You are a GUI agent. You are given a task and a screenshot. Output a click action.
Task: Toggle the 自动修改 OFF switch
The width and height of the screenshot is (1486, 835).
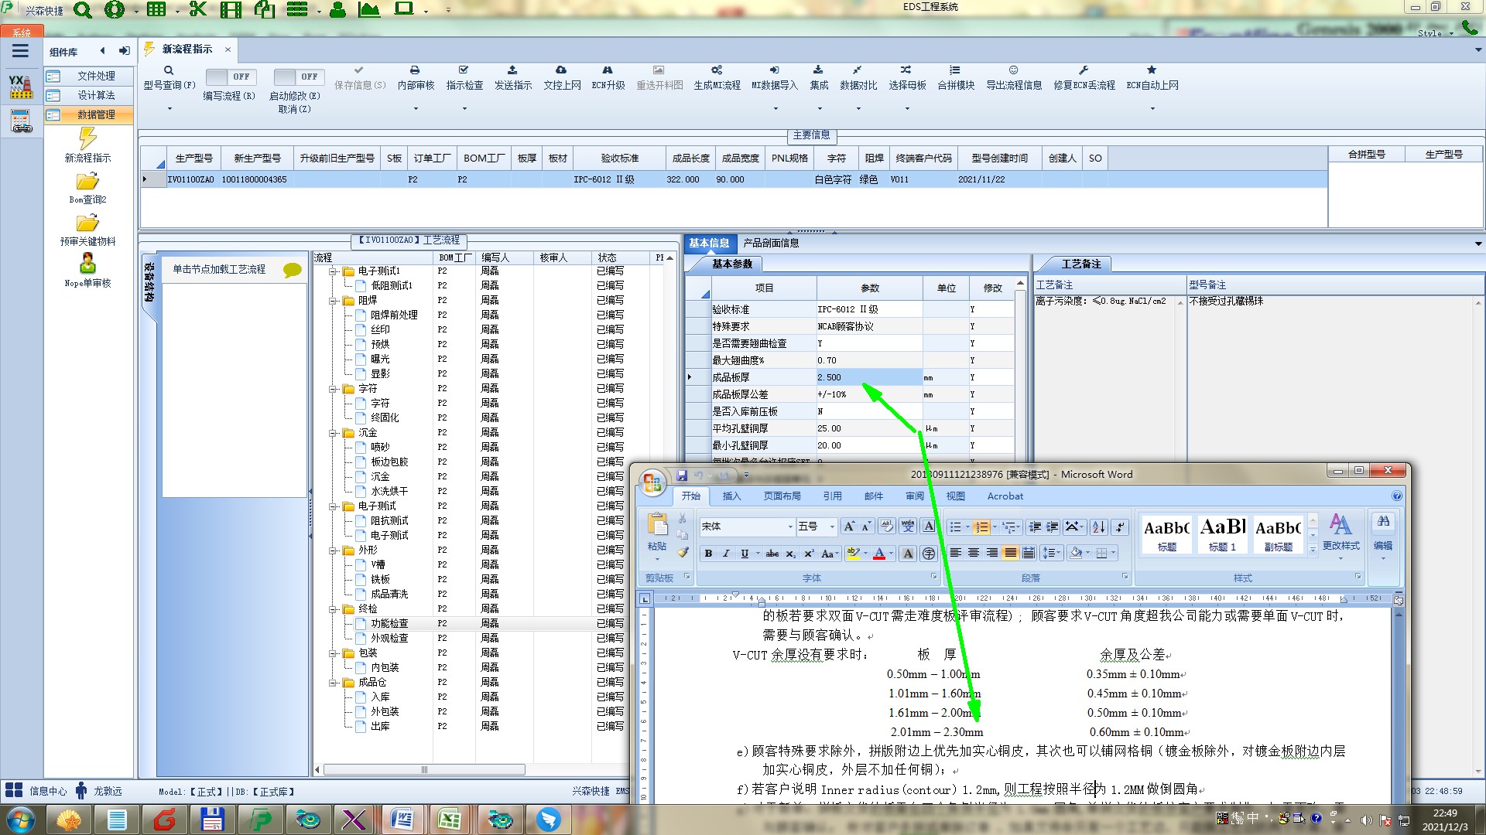pyautogui.click(x=298, y=77)
